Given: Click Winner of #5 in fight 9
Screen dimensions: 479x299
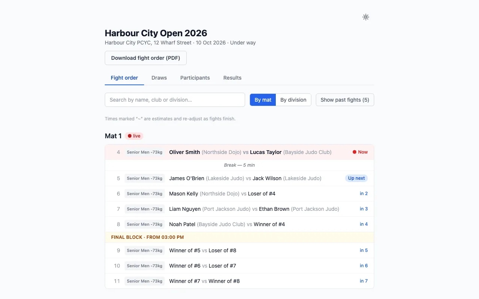Looking at the screenshot, I should point(185,250).
